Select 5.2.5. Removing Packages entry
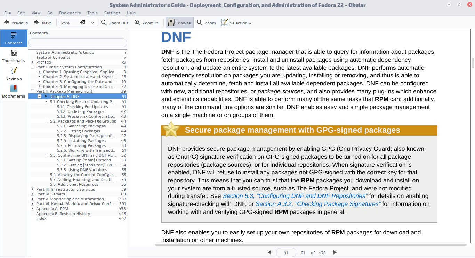Screen dimensions: 475x258 point(81,145)
